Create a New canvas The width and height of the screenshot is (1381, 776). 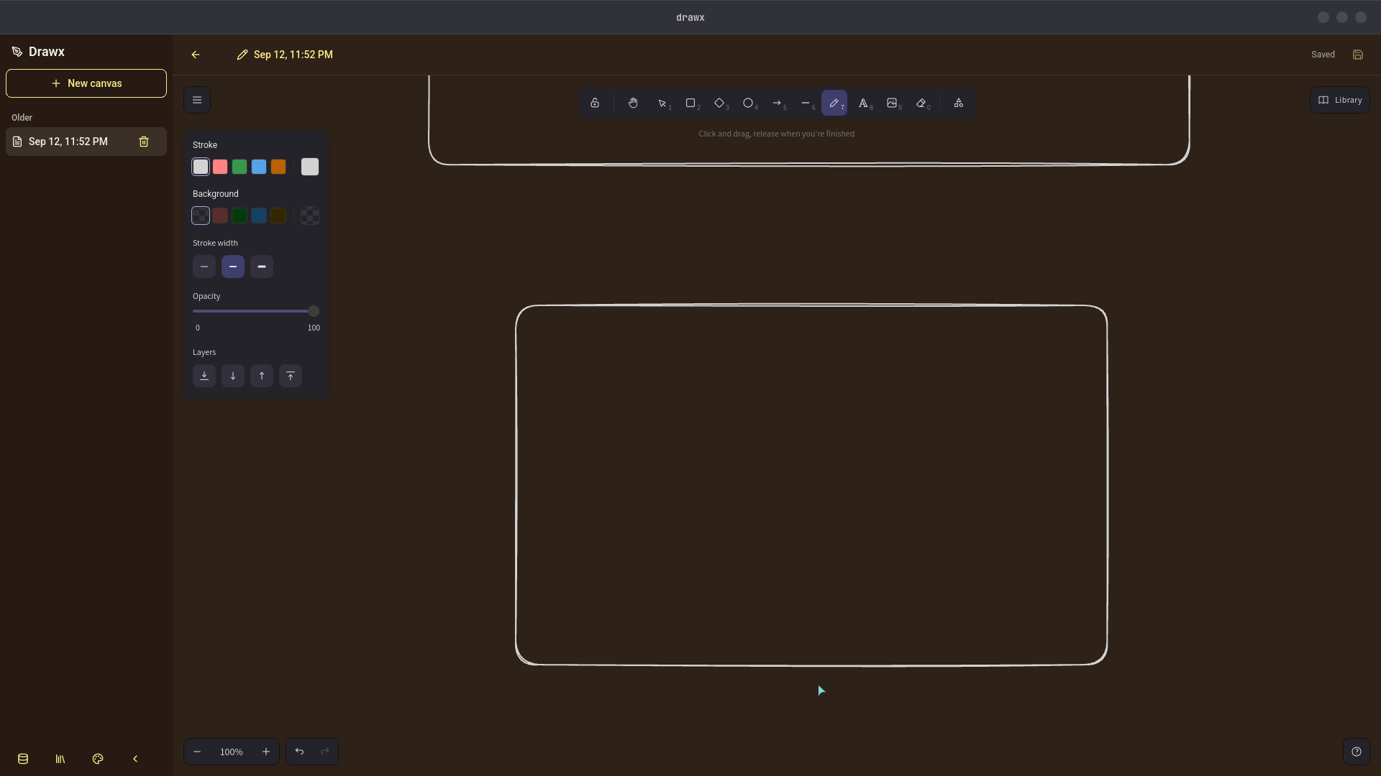click(x=86, y=83)
